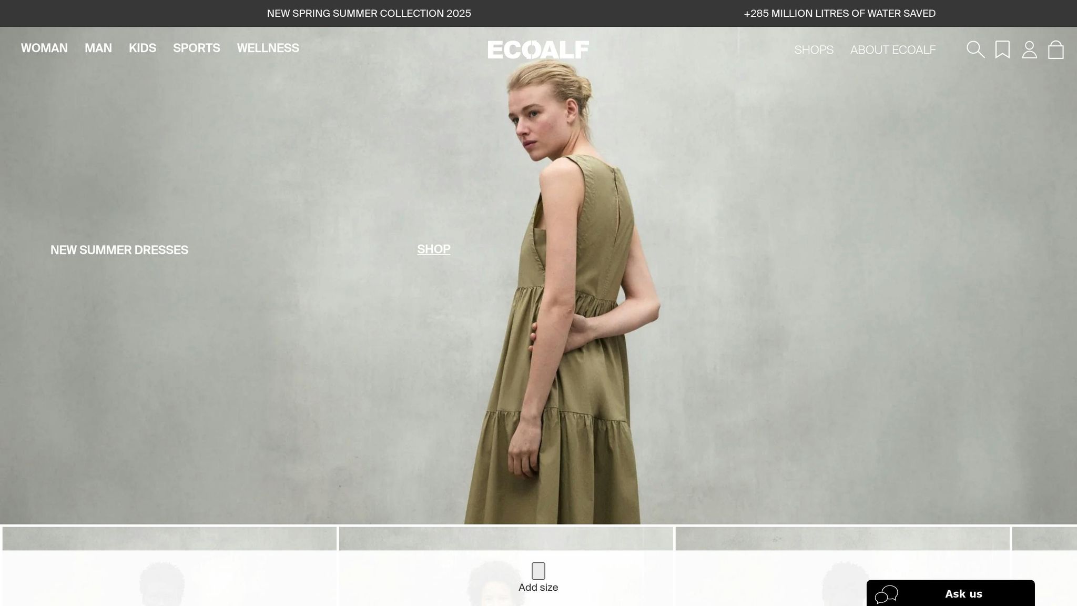Click the Ask us chat button
The image size is (1077, 606).
coord(950,593)
